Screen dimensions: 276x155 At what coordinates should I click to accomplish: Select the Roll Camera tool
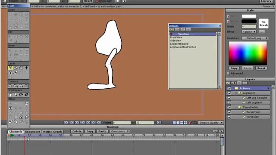(21, 86)
